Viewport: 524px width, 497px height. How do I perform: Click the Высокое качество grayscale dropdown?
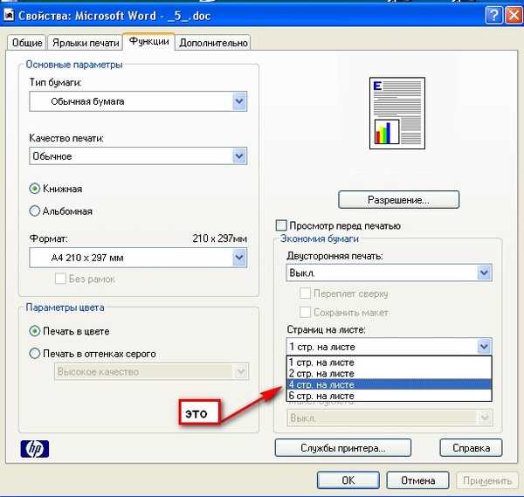tap(151, 371)
